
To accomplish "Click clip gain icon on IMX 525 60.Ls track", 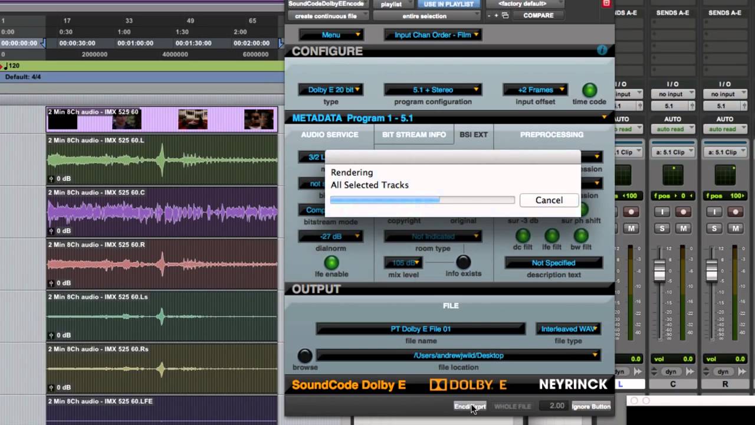I will click(51, 335).
